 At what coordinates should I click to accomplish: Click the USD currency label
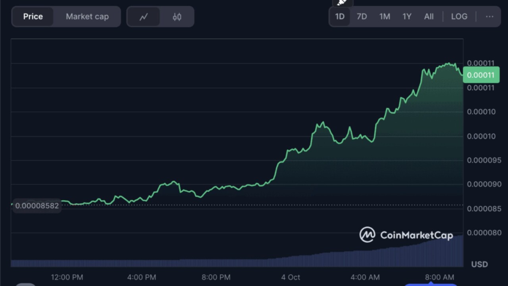click(x=479, y=264)
